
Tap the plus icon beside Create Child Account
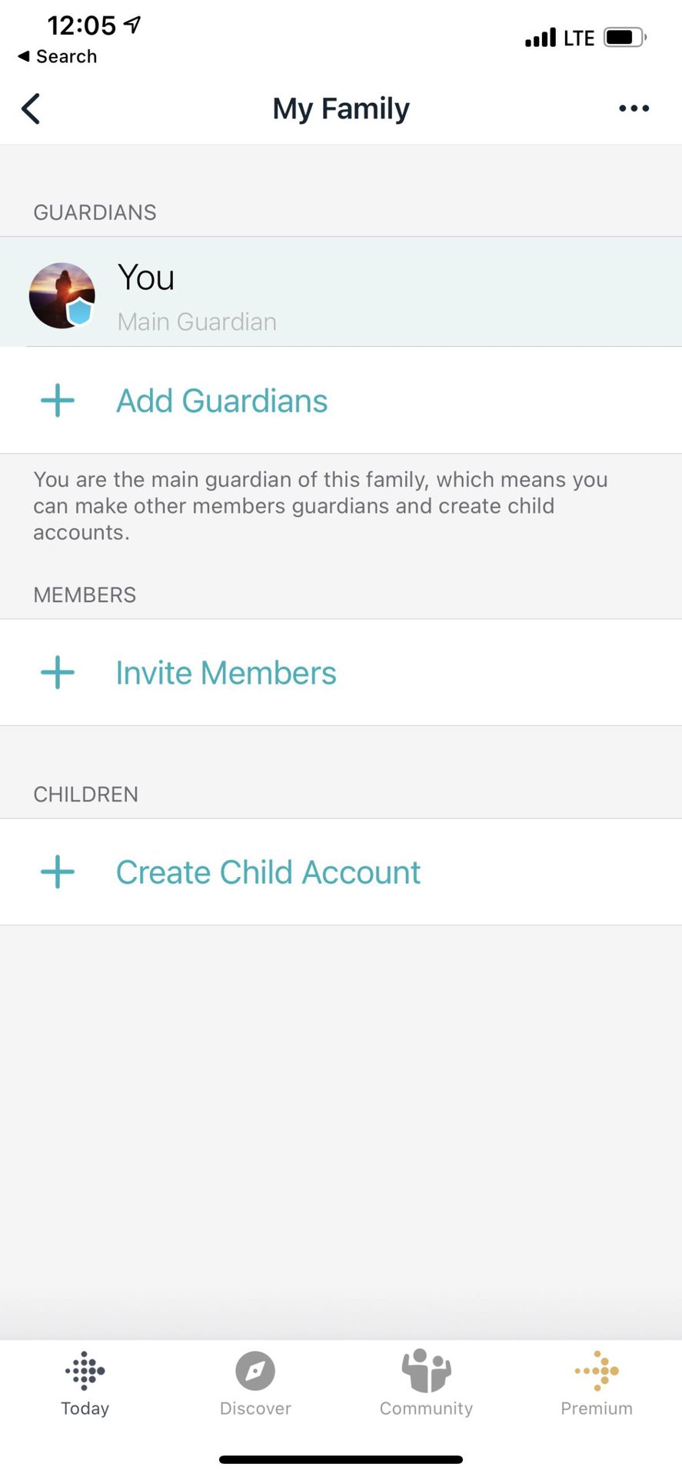click(x=58, y=872)
